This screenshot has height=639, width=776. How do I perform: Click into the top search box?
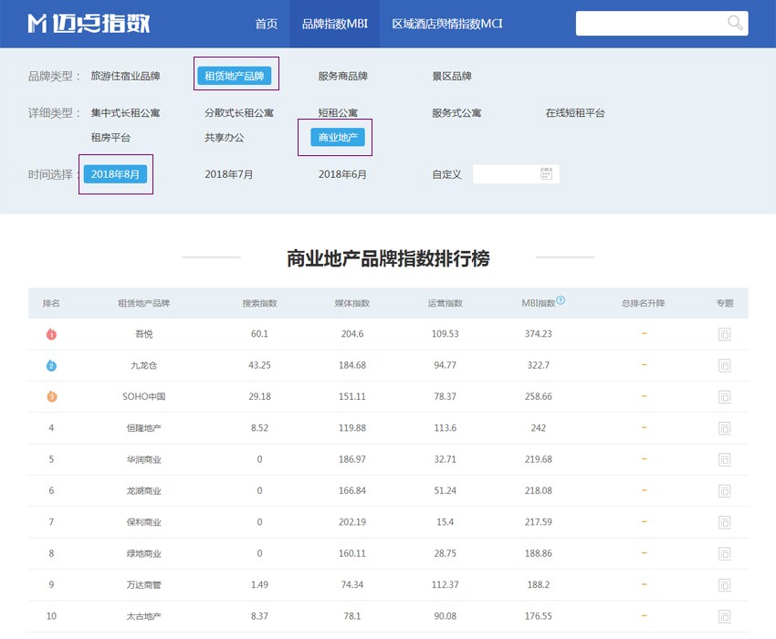coord(648,24)
